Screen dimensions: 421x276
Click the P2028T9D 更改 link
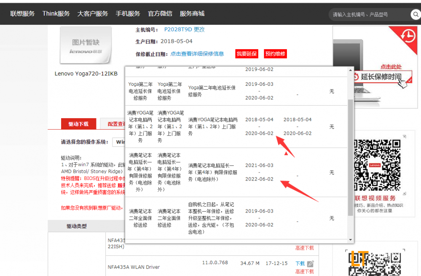185,29
